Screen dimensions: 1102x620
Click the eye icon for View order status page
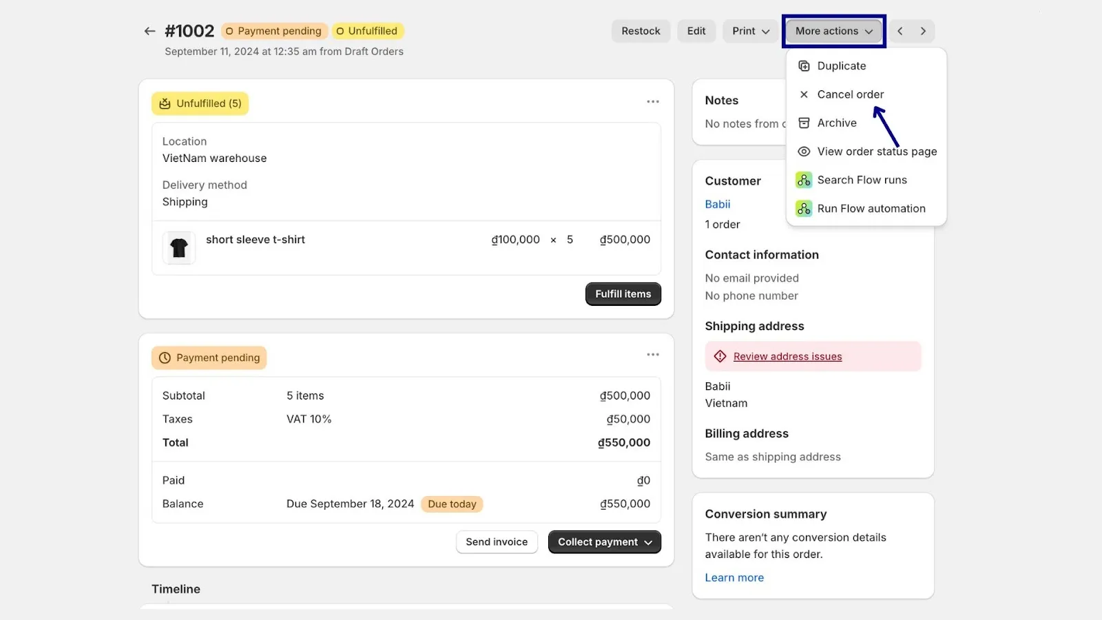coord(804,152)
